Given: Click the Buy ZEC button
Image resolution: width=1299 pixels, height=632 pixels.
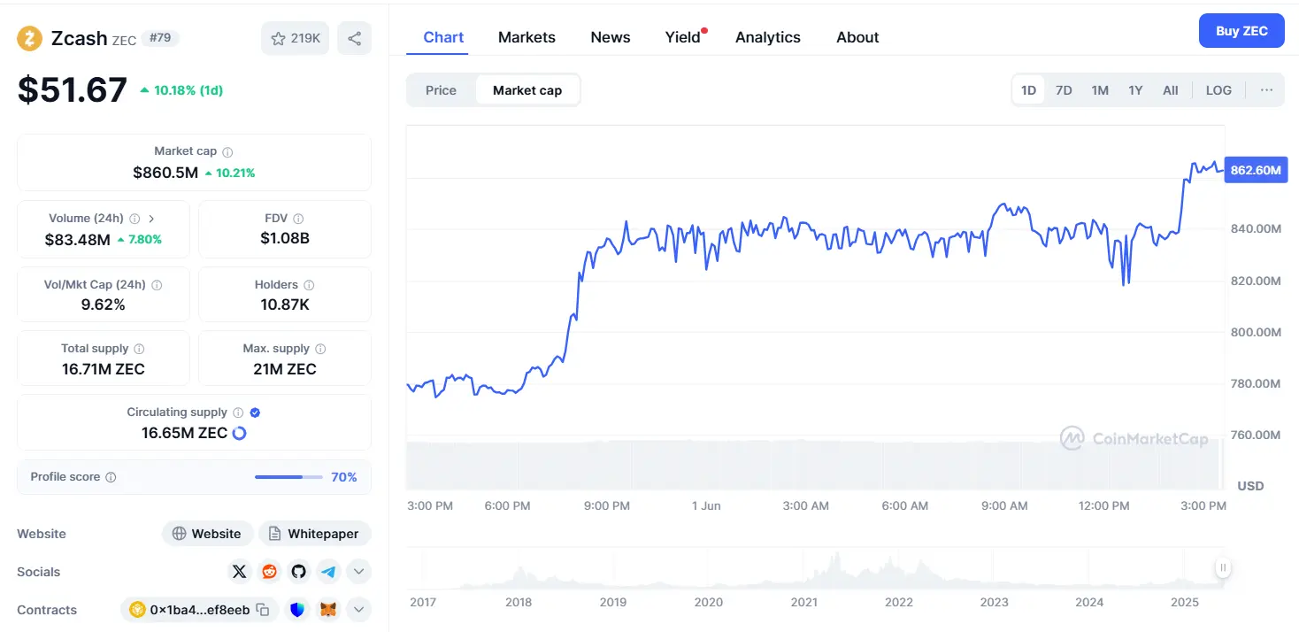Looking at the screenshot, I should [x=1241, y=31].
